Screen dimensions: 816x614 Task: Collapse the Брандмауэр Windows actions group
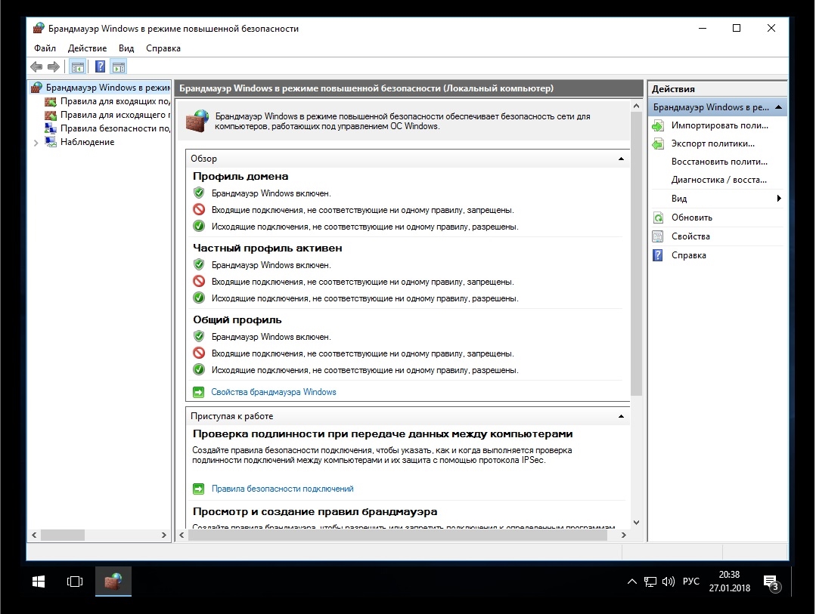click(778, 107)
